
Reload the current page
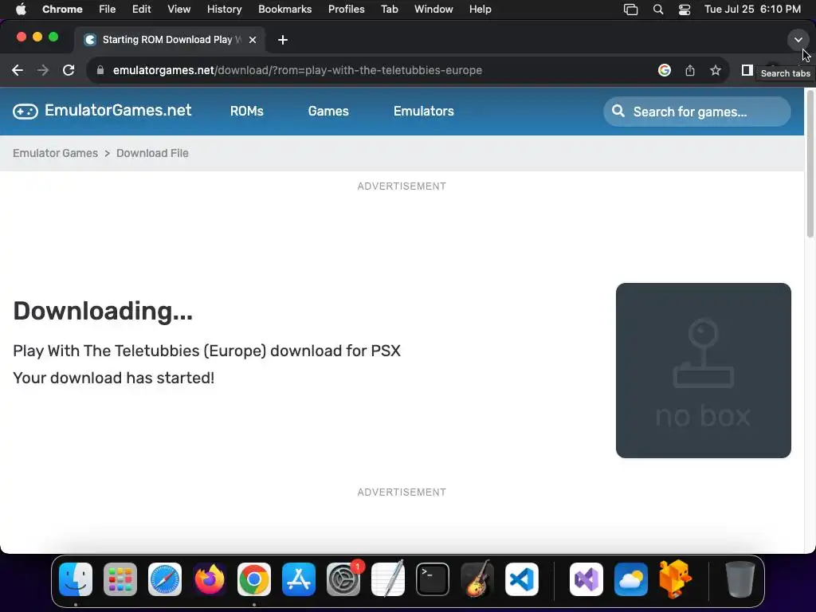click(x=69, y=70)
